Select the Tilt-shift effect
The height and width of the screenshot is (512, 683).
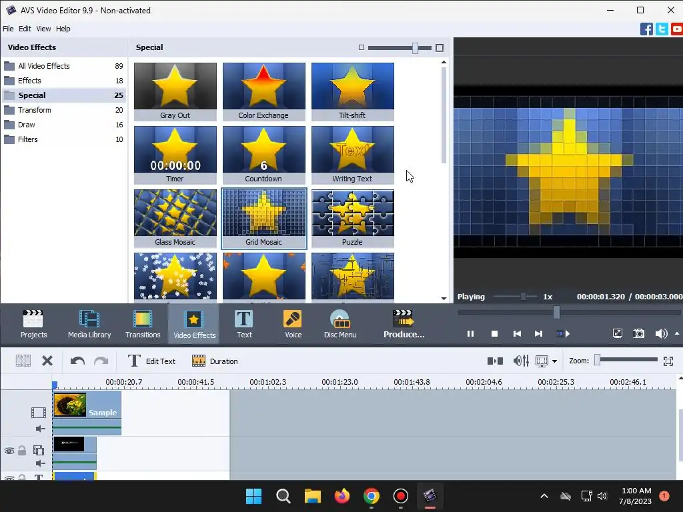coord(352,91)
